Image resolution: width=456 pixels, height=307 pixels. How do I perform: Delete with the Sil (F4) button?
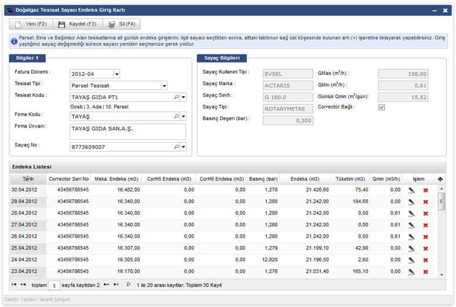(x=122, y=24)
